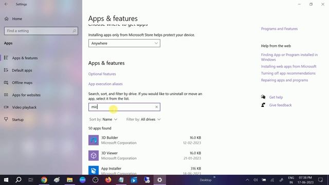Switch to Settings gear in taskbar
Viewport: 329px width, 185px height.
tap(160, 180)
